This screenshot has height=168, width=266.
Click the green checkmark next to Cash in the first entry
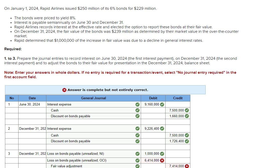tap(137, 110)
